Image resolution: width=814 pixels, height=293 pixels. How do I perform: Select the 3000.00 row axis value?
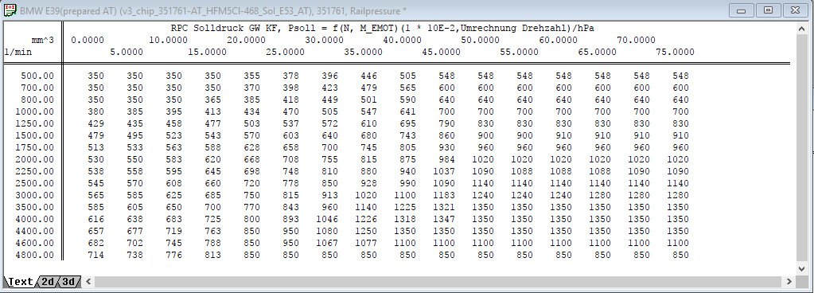click(35, 195)
